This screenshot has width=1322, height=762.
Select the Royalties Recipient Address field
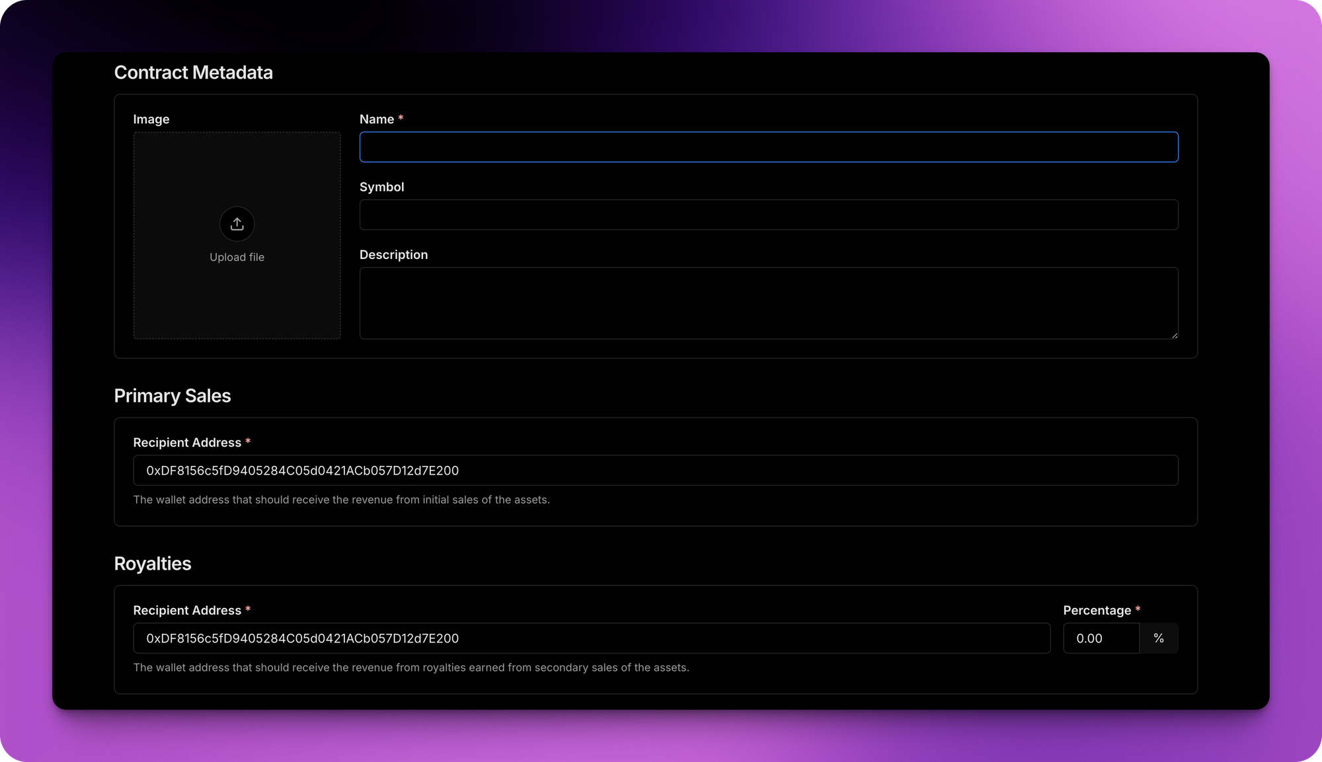pos(592,638)
